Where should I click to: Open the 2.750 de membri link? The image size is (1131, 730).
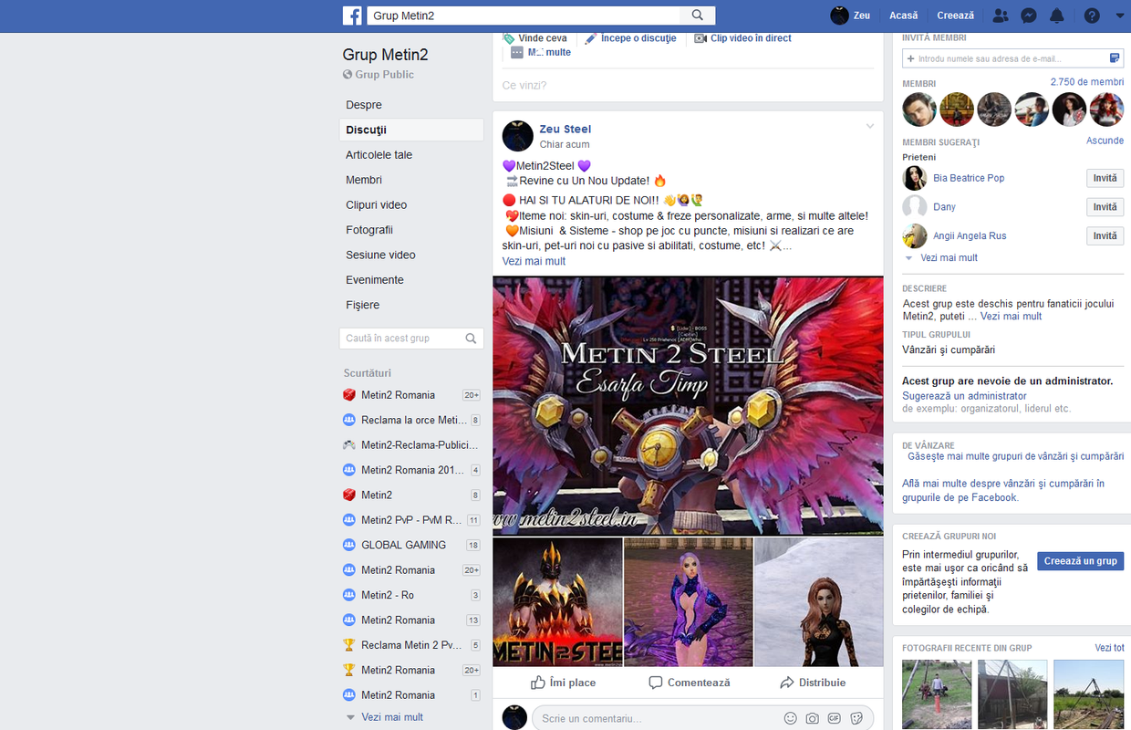[1087, 82]
